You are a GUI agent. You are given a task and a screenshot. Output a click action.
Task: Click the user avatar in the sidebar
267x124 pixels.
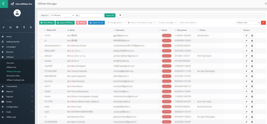(17, 13)
